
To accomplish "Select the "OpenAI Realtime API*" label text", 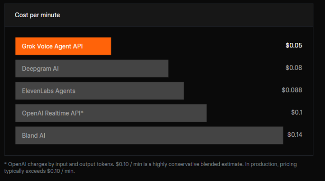I will (x=53, y=113).
